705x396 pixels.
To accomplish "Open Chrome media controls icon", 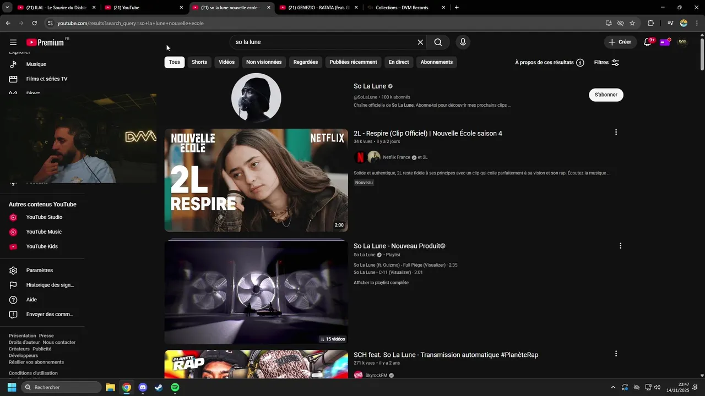I will pyautogui.click(x=670, y=23).
